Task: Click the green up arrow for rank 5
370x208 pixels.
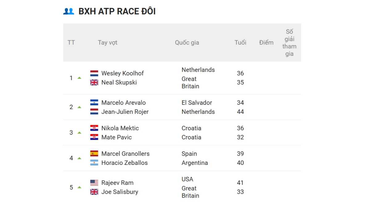Action: click(79, 187)
